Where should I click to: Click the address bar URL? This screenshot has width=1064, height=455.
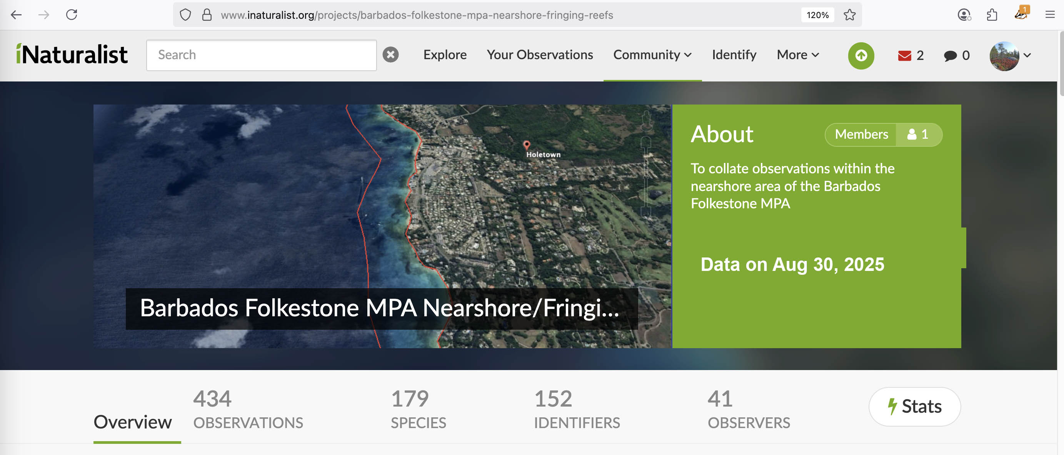pyautogui.click(x=417, y=15)
